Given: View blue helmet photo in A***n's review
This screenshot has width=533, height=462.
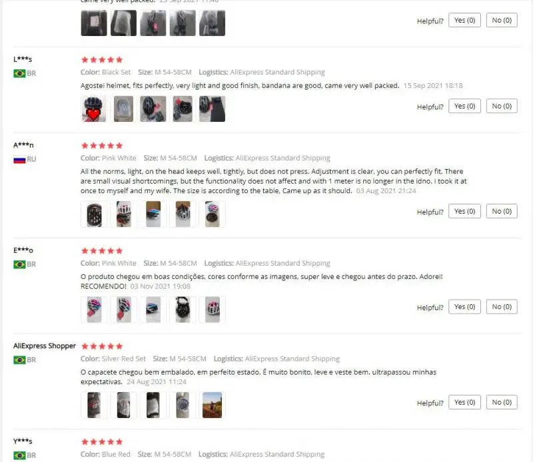Looking at the screenshot, I should coord(153,214).
